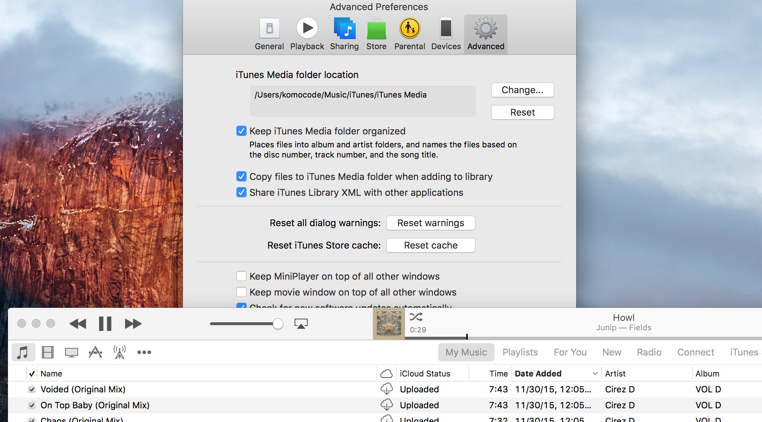This screenshot has width=762, height=422.
Task: Select the My Music tab
Action: [466, 352]
